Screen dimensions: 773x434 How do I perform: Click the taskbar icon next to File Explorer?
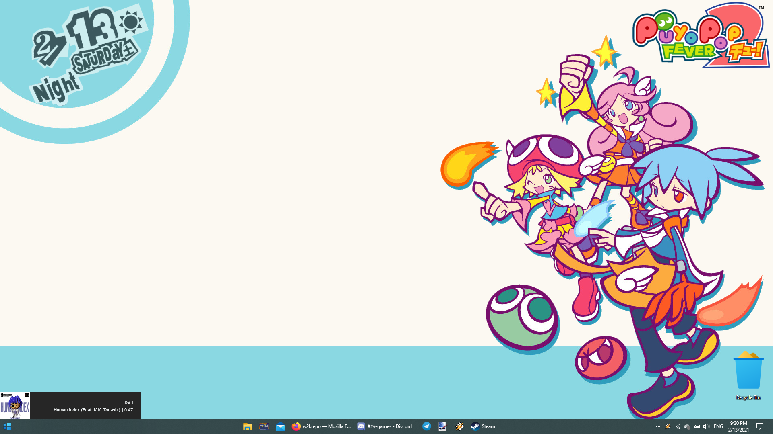point(264,426)
